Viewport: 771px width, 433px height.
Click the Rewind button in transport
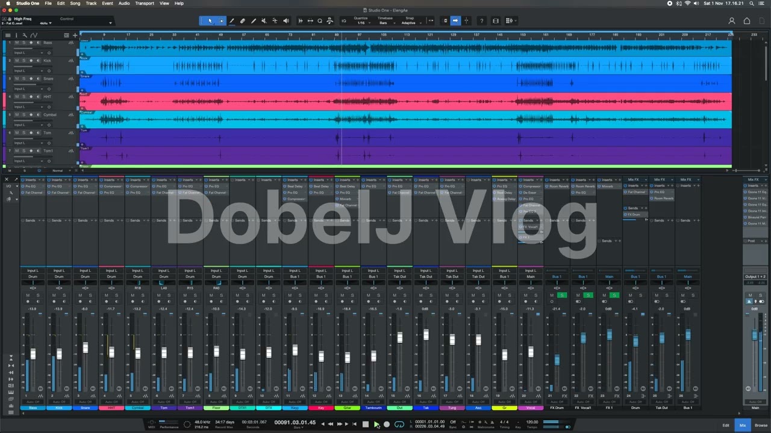click(x=330, y=424)
